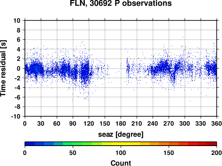Viewport: 222px width, 166px height.
Task: Click the x-axis tick label 330
Action: coord(201,123)
